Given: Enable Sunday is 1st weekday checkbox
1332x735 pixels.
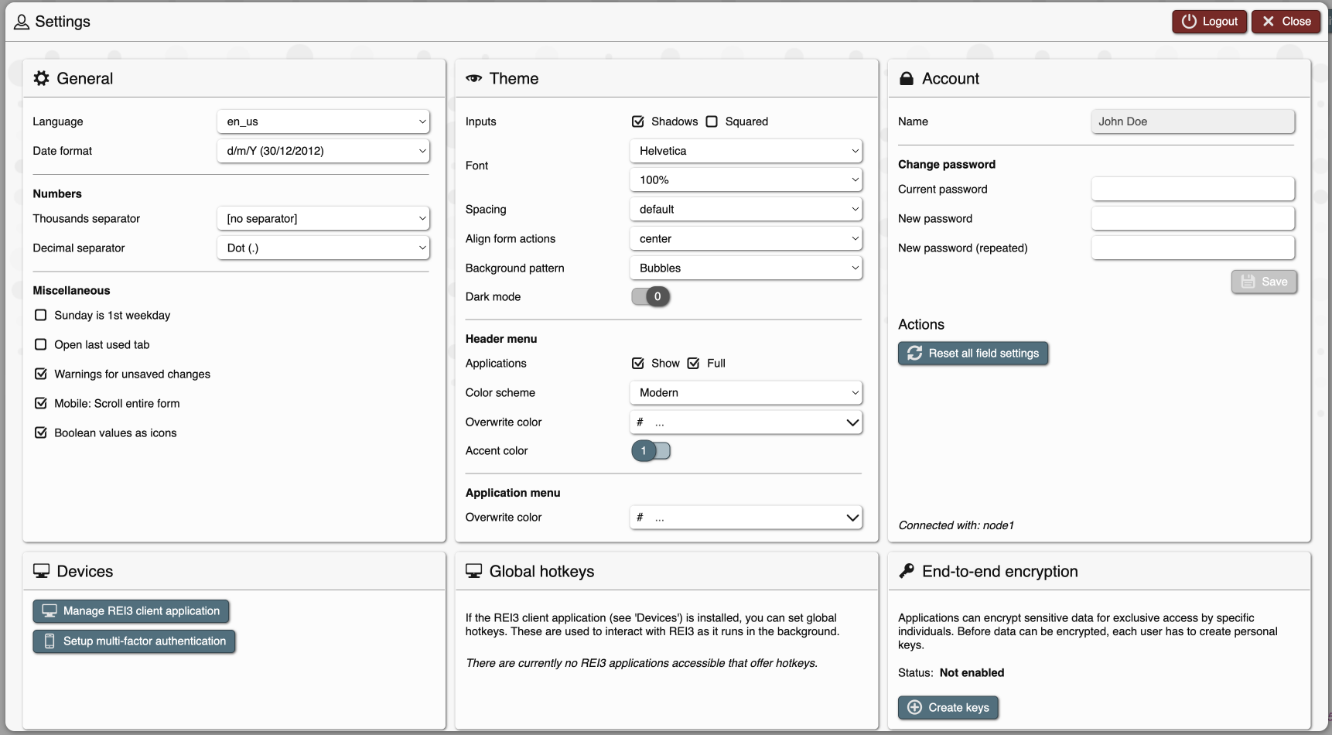Looking at the screenshot, I should pyautogui.click(x=41, y=315).
